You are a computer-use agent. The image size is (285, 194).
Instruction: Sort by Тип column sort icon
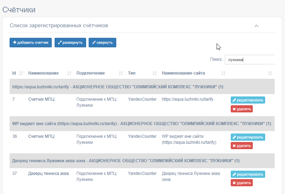[155, 73]
